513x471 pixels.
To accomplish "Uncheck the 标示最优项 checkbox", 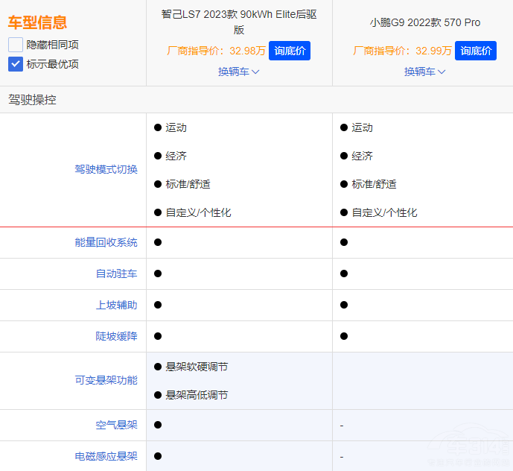I will pos(16,64).
